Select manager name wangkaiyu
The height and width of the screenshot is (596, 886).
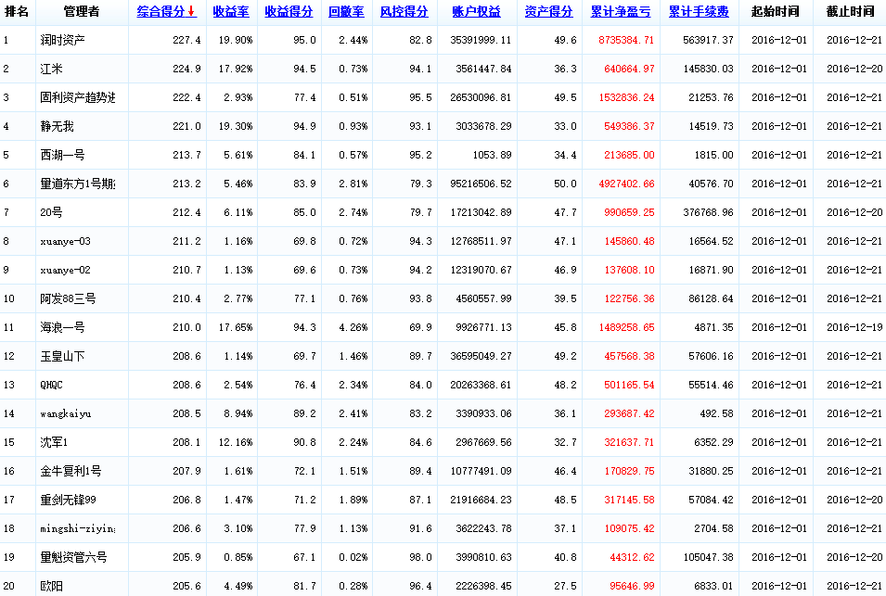pos(66,413)
